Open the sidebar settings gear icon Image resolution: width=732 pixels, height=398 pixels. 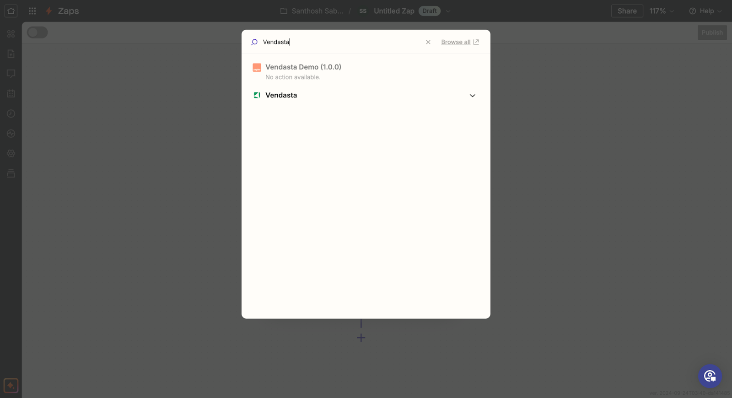pos(11,154)
